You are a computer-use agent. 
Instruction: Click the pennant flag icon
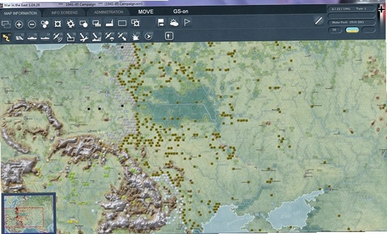187,22
